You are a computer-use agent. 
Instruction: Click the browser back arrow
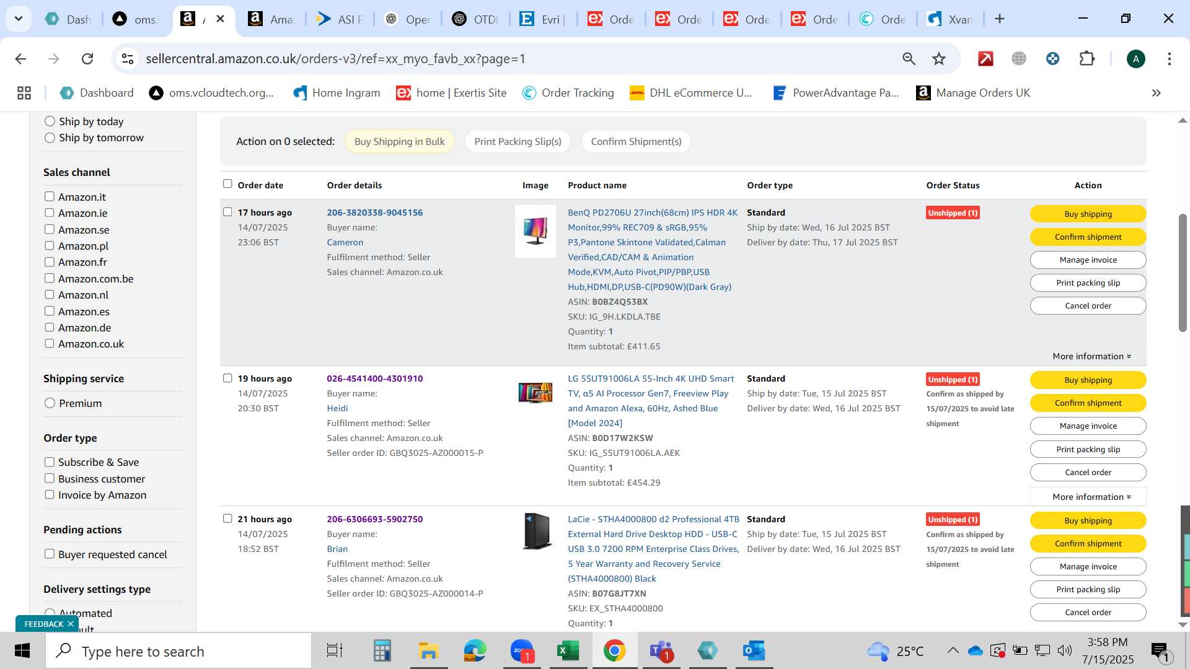point(20,59)
